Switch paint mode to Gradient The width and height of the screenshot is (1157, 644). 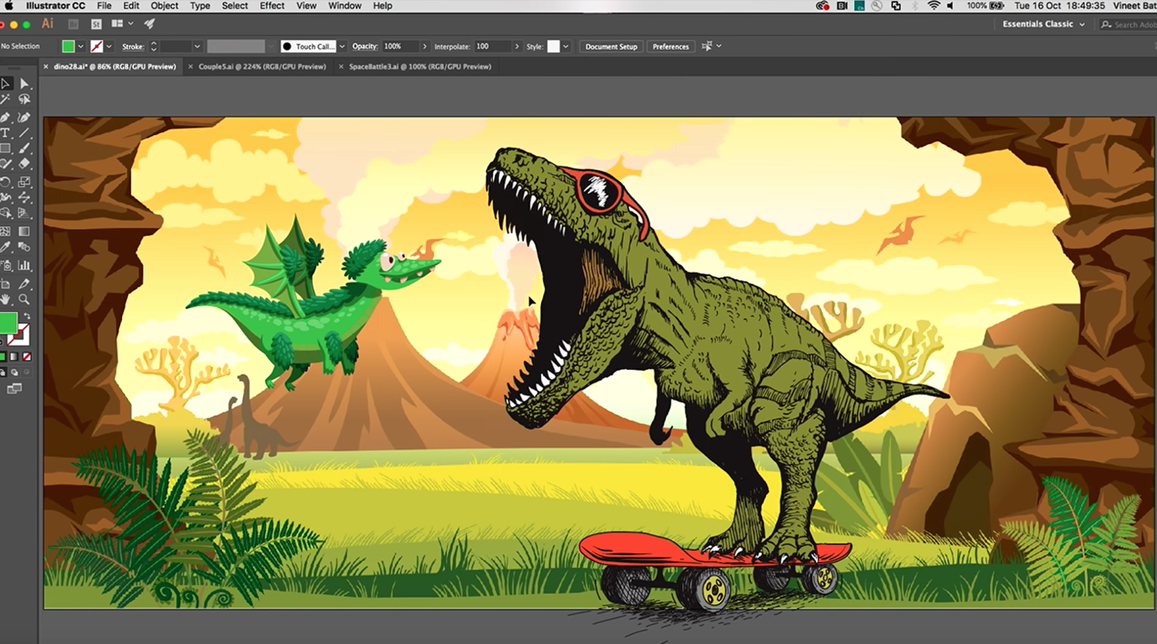[x=14, y=357]
